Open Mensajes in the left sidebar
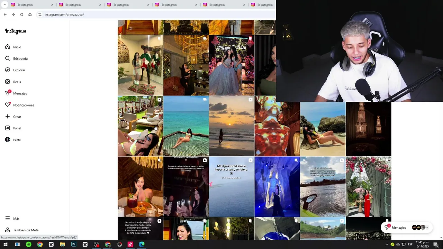 point(16,93)
